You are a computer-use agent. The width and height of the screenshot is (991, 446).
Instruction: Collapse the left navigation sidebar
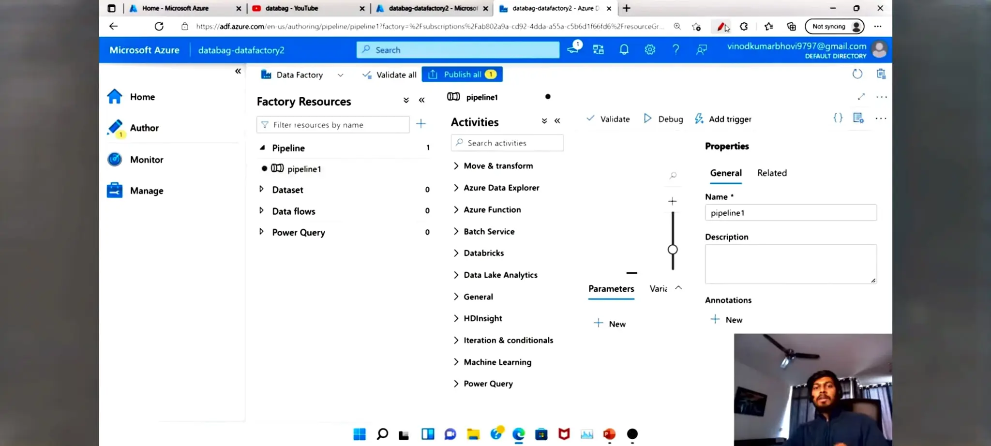tap(238, 71)
